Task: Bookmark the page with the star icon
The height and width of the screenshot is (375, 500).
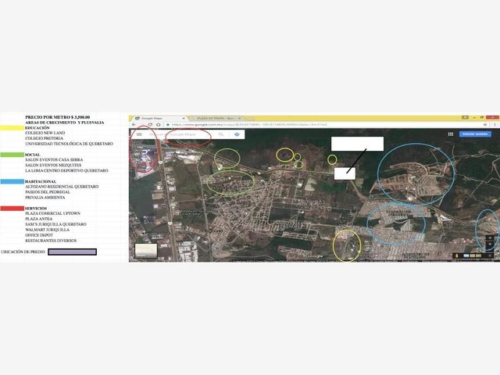Action: (x=485, y=125)
